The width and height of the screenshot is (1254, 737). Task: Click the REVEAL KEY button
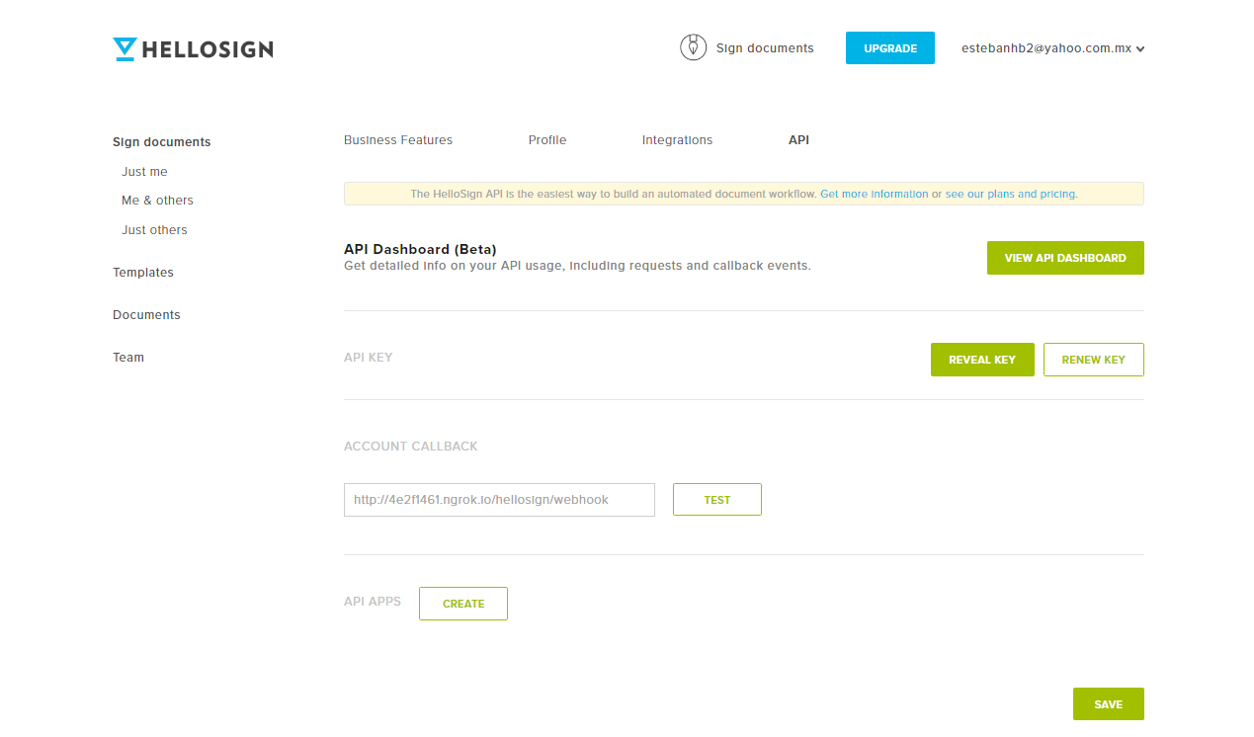pyautogui.click(x=982, y=360)
